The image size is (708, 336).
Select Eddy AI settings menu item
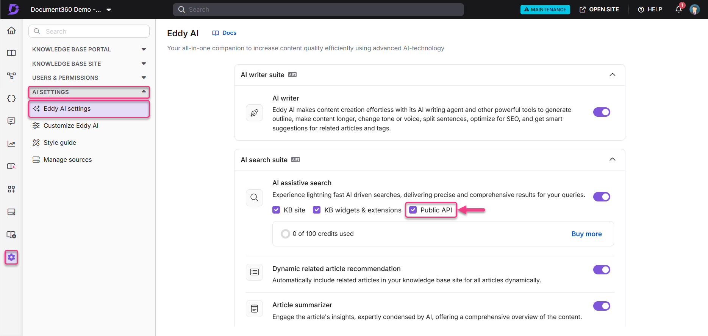tap(89, 109)
